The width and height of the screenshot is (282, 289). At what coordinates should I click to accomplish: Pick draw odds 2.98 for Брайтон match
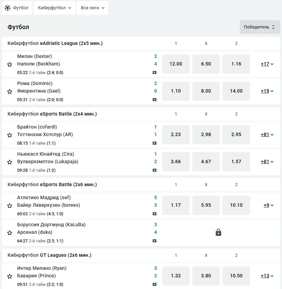pyautogui.click(x=206, y=134)
